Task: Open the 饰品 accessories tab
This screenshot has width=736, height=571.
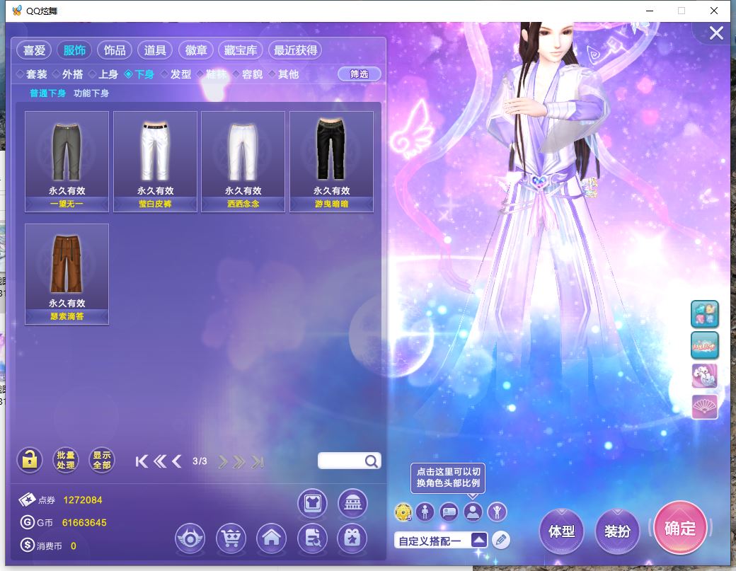Action: 115,50
